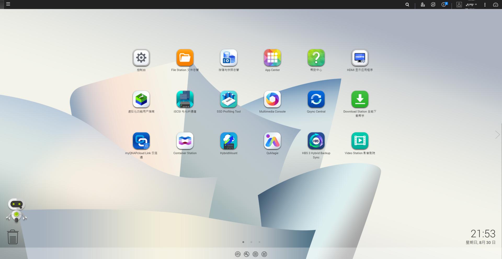Launch iSCSI 与光纤通道 app
502x259 pixels.
pos(185,99)
